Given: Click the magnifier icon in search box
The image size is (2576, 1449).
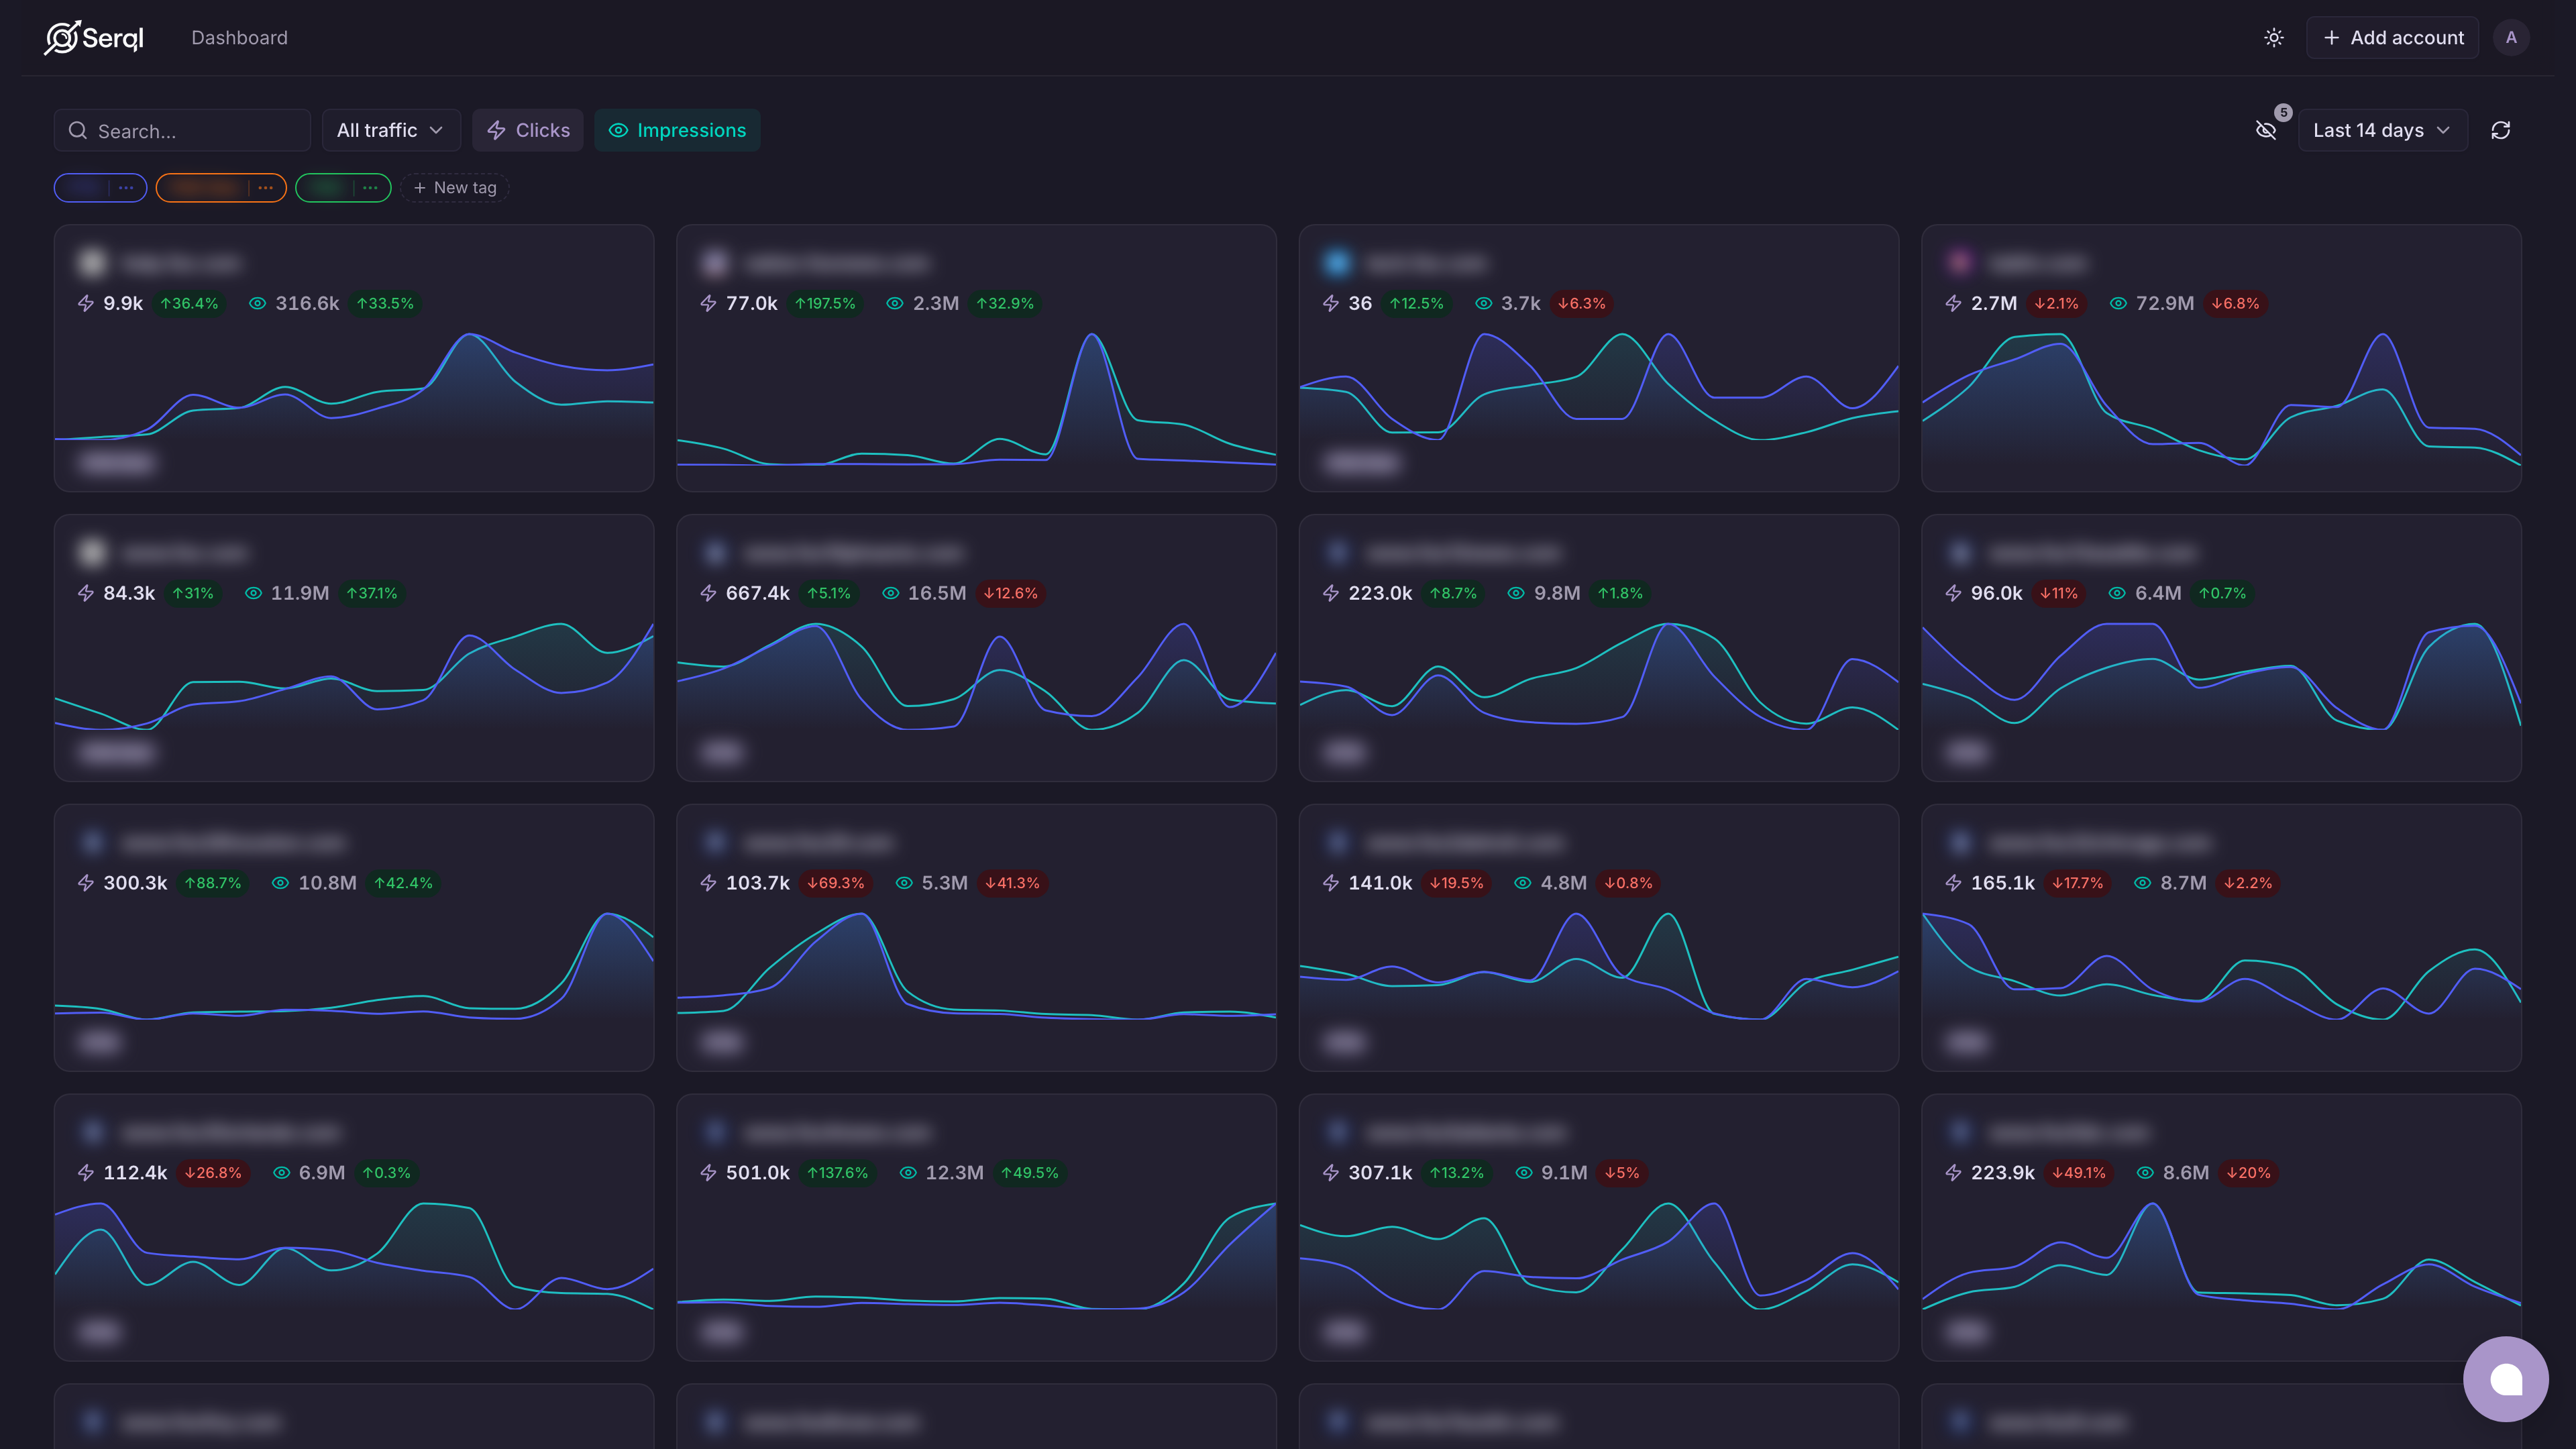Looking at the screenshot, I should pyautogui.click(x=78, y=131).
